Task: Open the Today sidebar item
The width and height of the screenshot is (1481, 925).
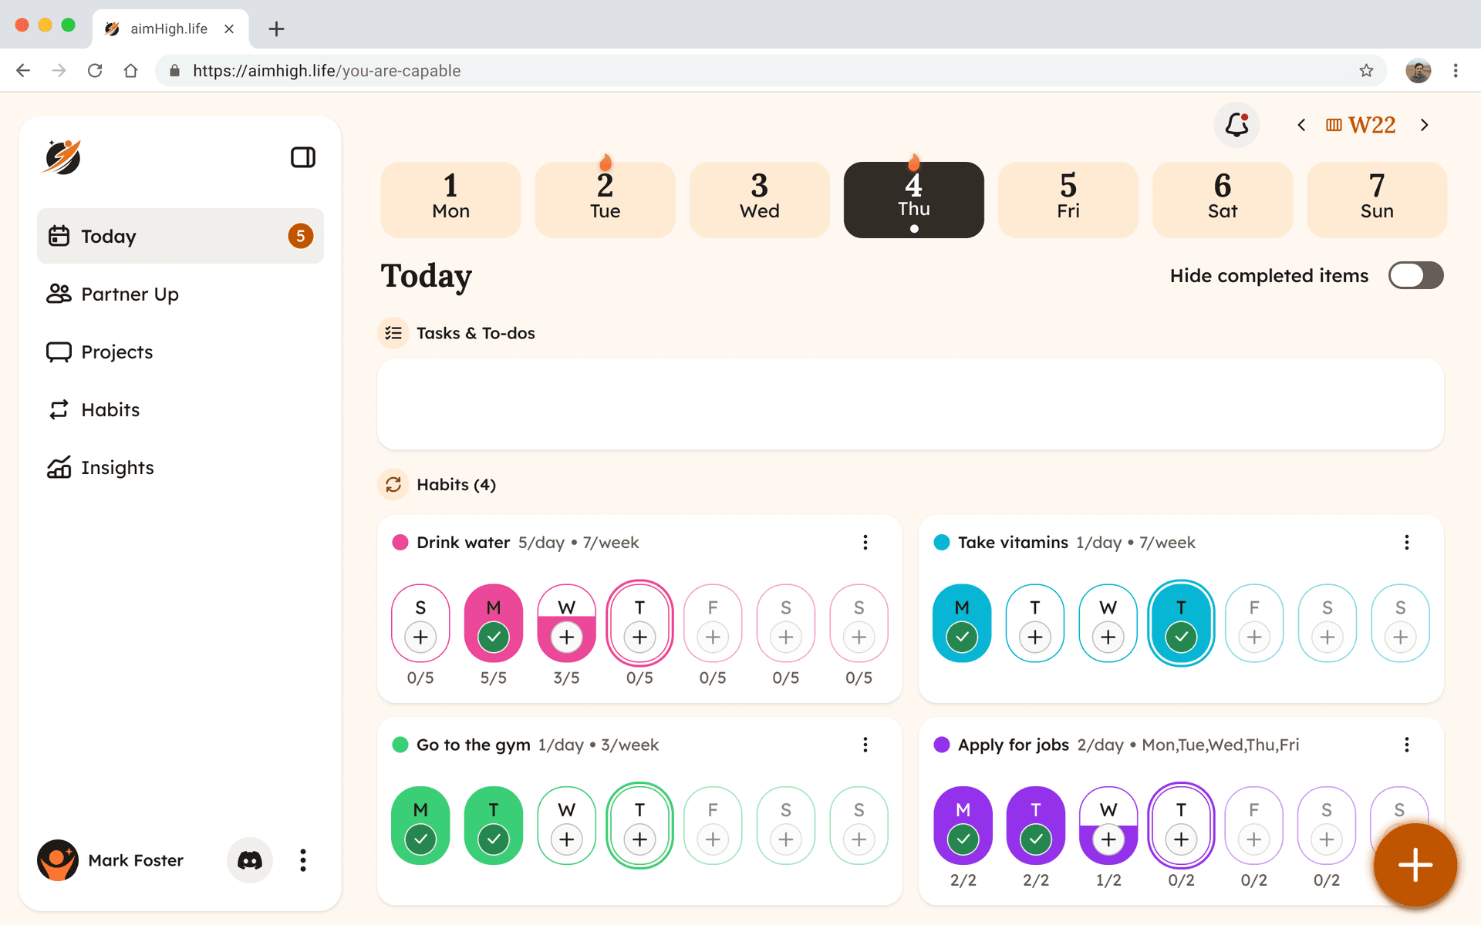Action: pos(180,236)
